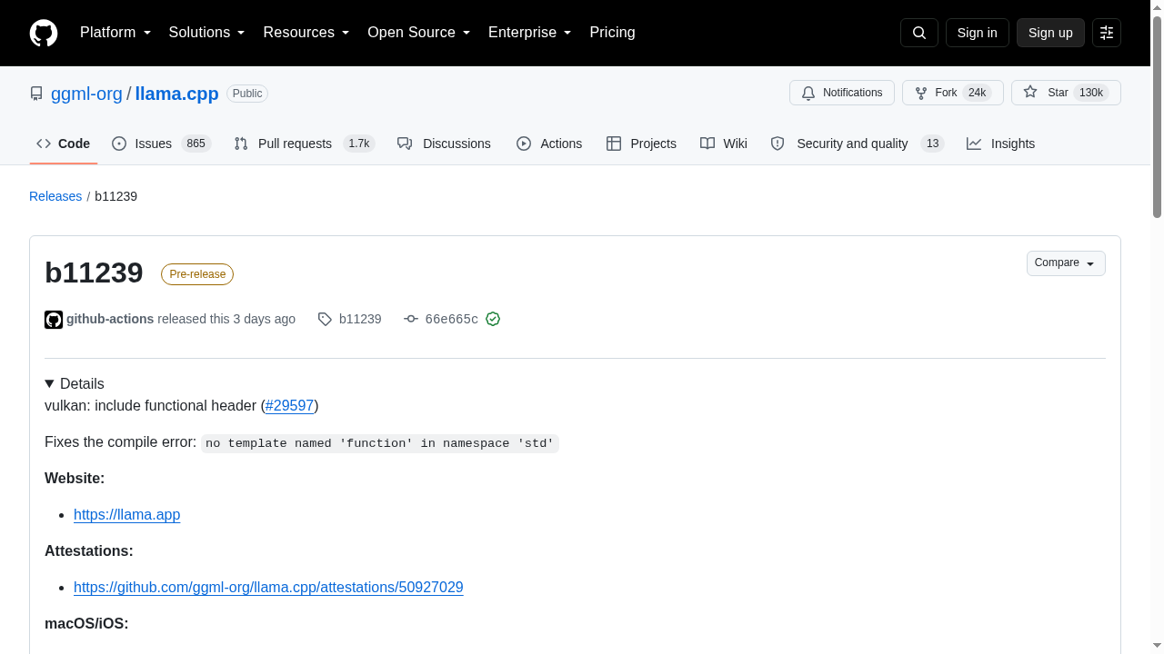Image resolution: width=1164 pixels, height=654 pixels.
Task: Open pull request #29597 link
Action: click(289, 405)
